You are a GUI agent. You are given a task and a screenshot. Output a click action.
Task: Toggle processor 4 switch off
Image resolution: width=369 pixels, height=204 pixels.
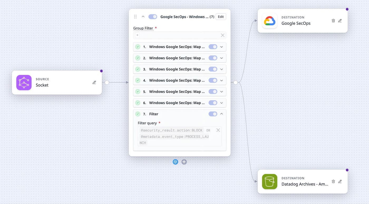[x=213, y=80]
